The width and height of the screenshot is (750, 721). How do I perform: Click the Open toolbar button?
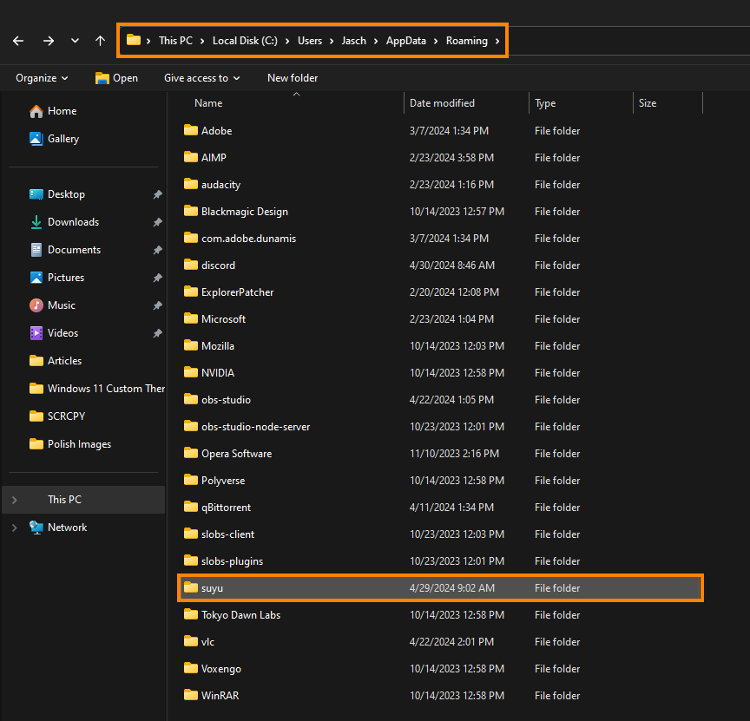click(x=116, y=78)
